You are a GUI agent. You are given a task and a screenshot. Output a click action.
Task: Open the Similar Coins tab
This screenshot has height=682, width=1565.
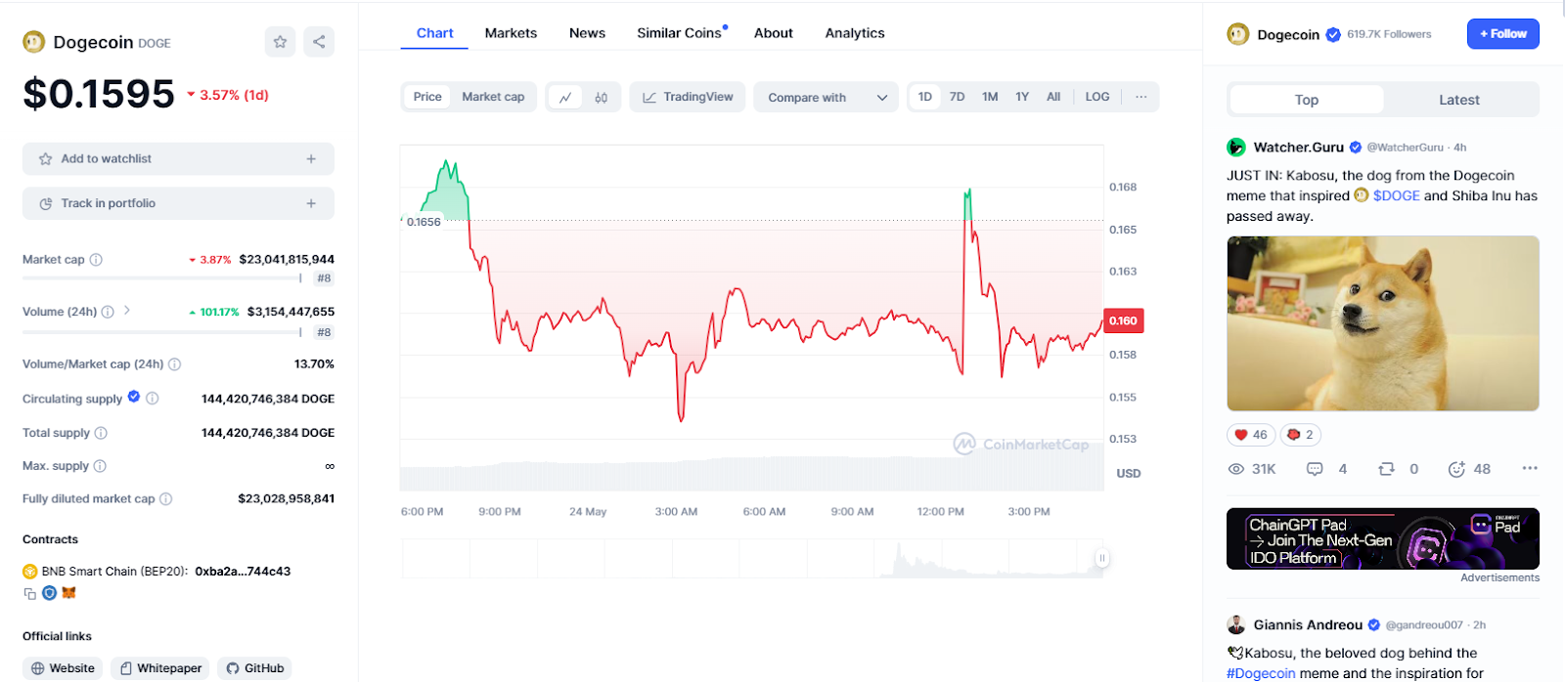pyautogui.click(x=680, y=33)
